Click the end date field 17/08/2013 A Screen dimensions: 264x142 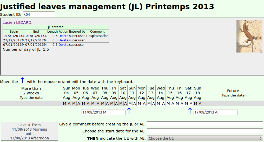[x=215, y=112]
